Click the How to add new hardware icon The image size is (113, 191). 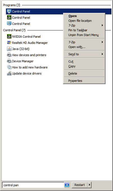click(x=9, y=67)
